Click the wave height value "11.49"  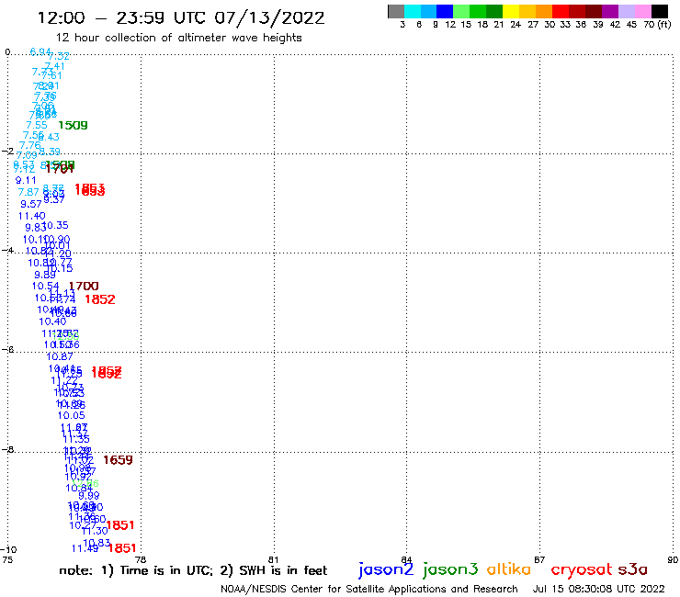(x=85, y=549)
